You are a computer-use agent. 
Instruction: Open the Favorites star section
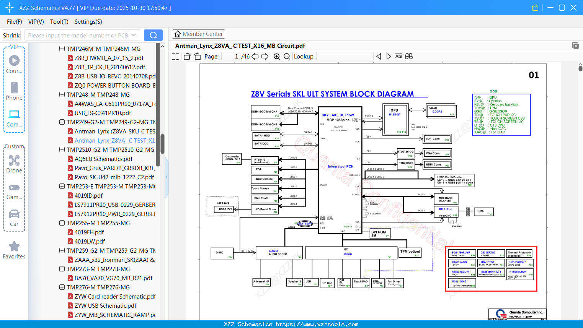[14, 250]
